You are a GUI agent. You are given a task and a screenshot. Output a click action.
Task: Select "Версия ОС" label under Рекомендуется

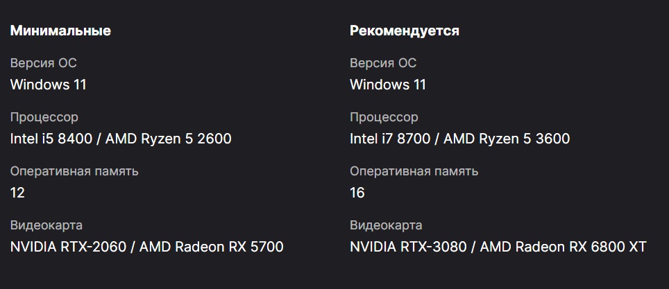383,63
